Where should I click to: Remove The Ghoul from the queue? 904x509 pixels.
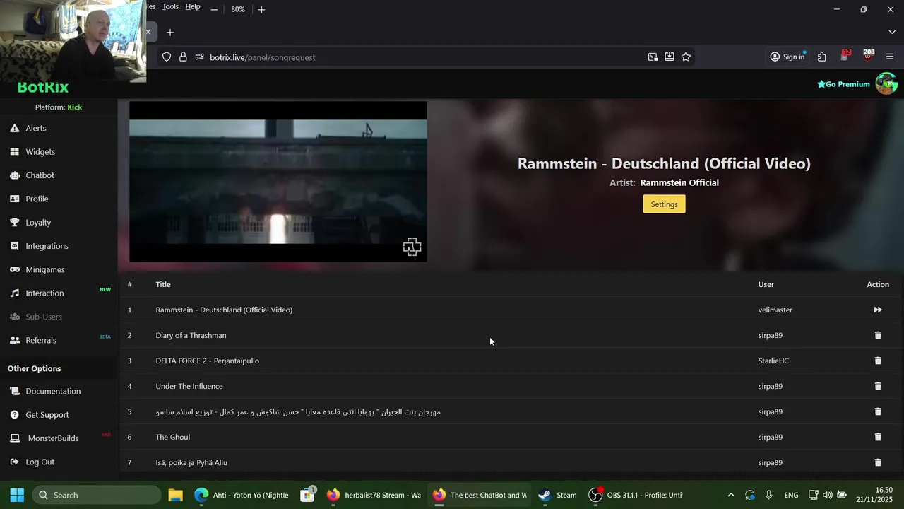(x=878, y=437)
